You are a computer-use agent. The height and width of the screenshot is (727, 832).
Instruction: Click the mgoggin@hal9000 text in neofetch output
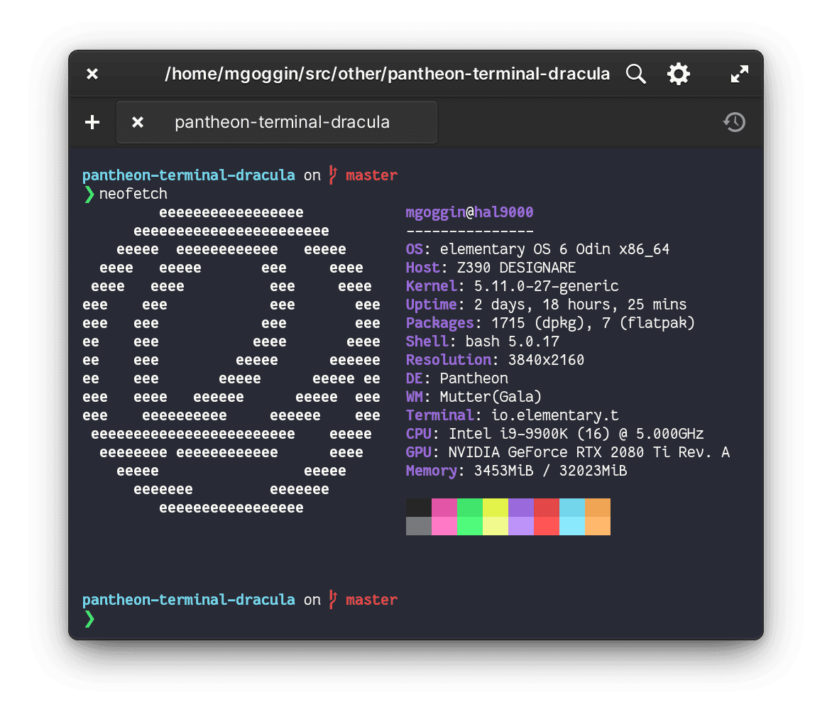469,212
